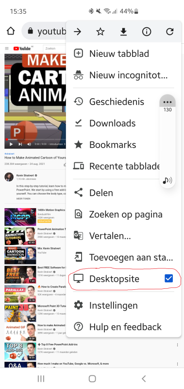Tap Android back button
184x389 pixels.
[x=144, y=378]
